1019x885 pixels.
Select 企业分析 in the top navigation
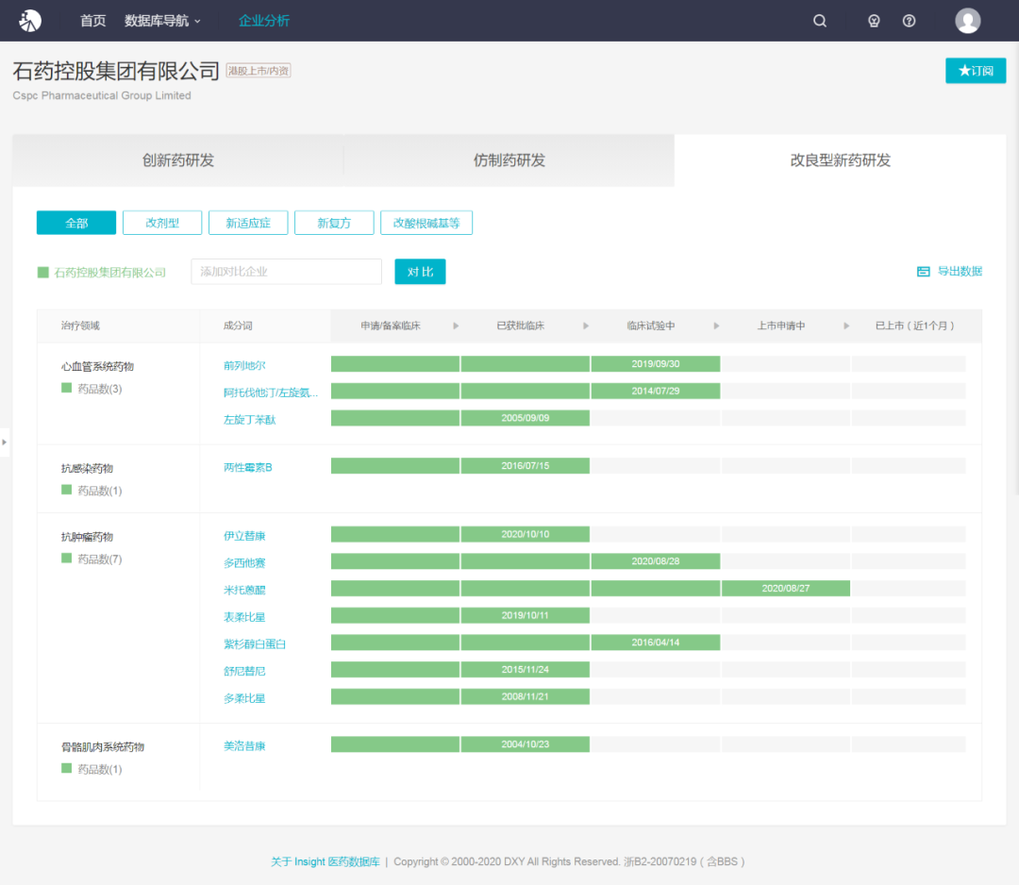(x=264, y=21)
